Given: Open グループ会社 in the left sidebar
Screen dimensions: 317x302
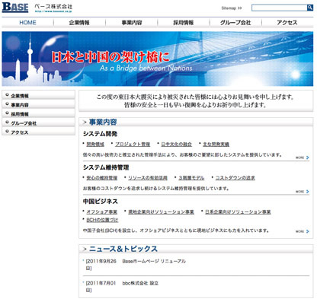Looking at the screenshot, I should (x=38, y=123).
